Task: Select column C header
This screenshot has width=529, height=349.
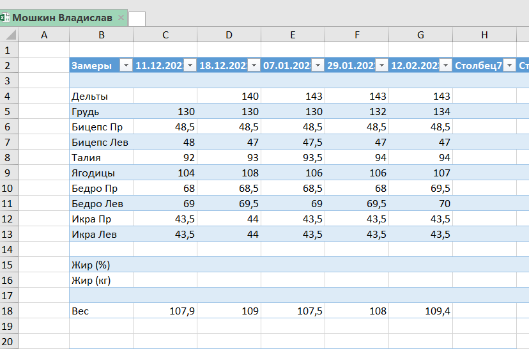Action: coord(165,35)
